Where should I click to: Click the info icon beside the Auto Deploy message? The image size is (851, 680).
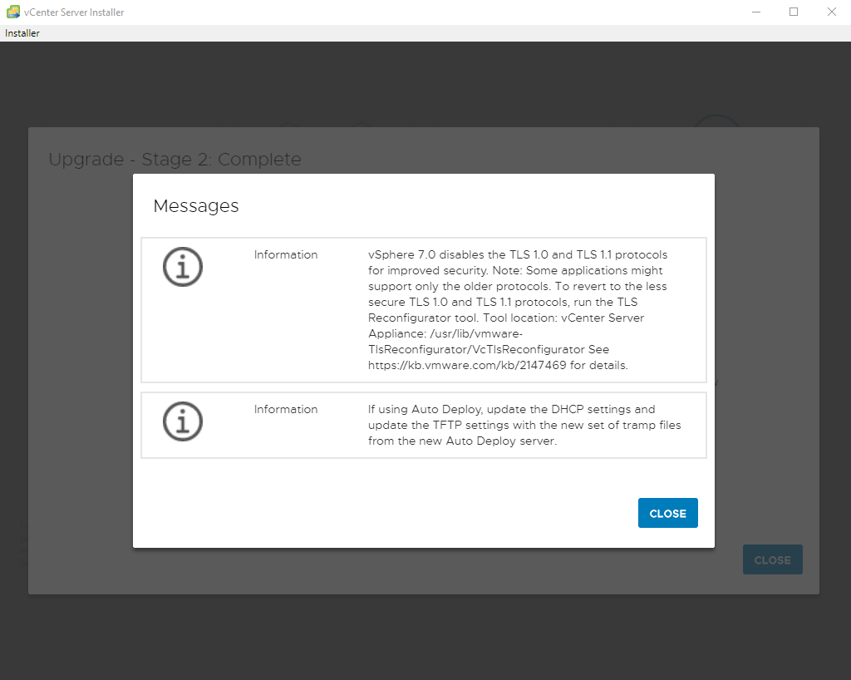point(183,421)
